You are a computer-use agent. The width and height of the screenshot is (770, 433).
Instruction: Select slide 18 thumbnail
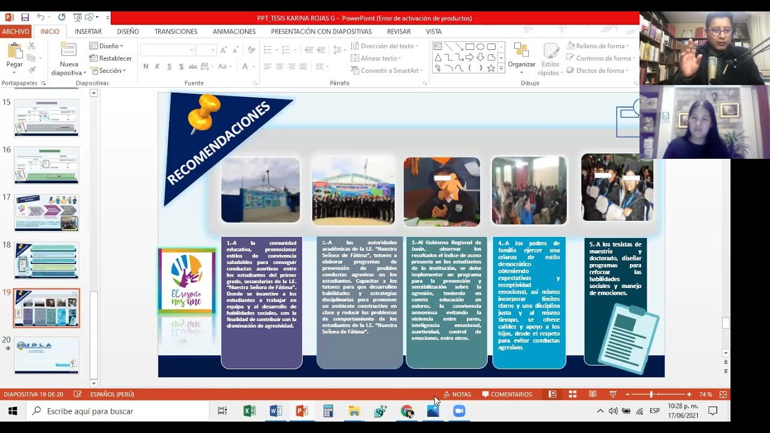tap(46, 260)
